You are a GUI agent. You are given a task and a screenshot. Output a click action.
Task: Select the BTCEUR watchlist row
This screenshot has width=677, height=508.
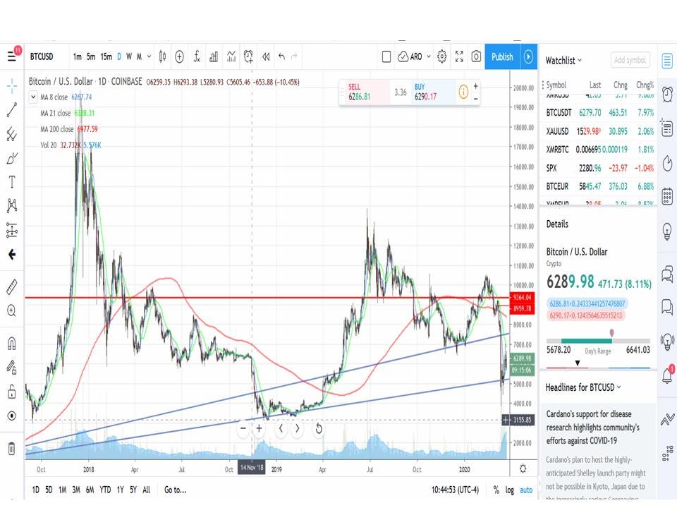599,186
